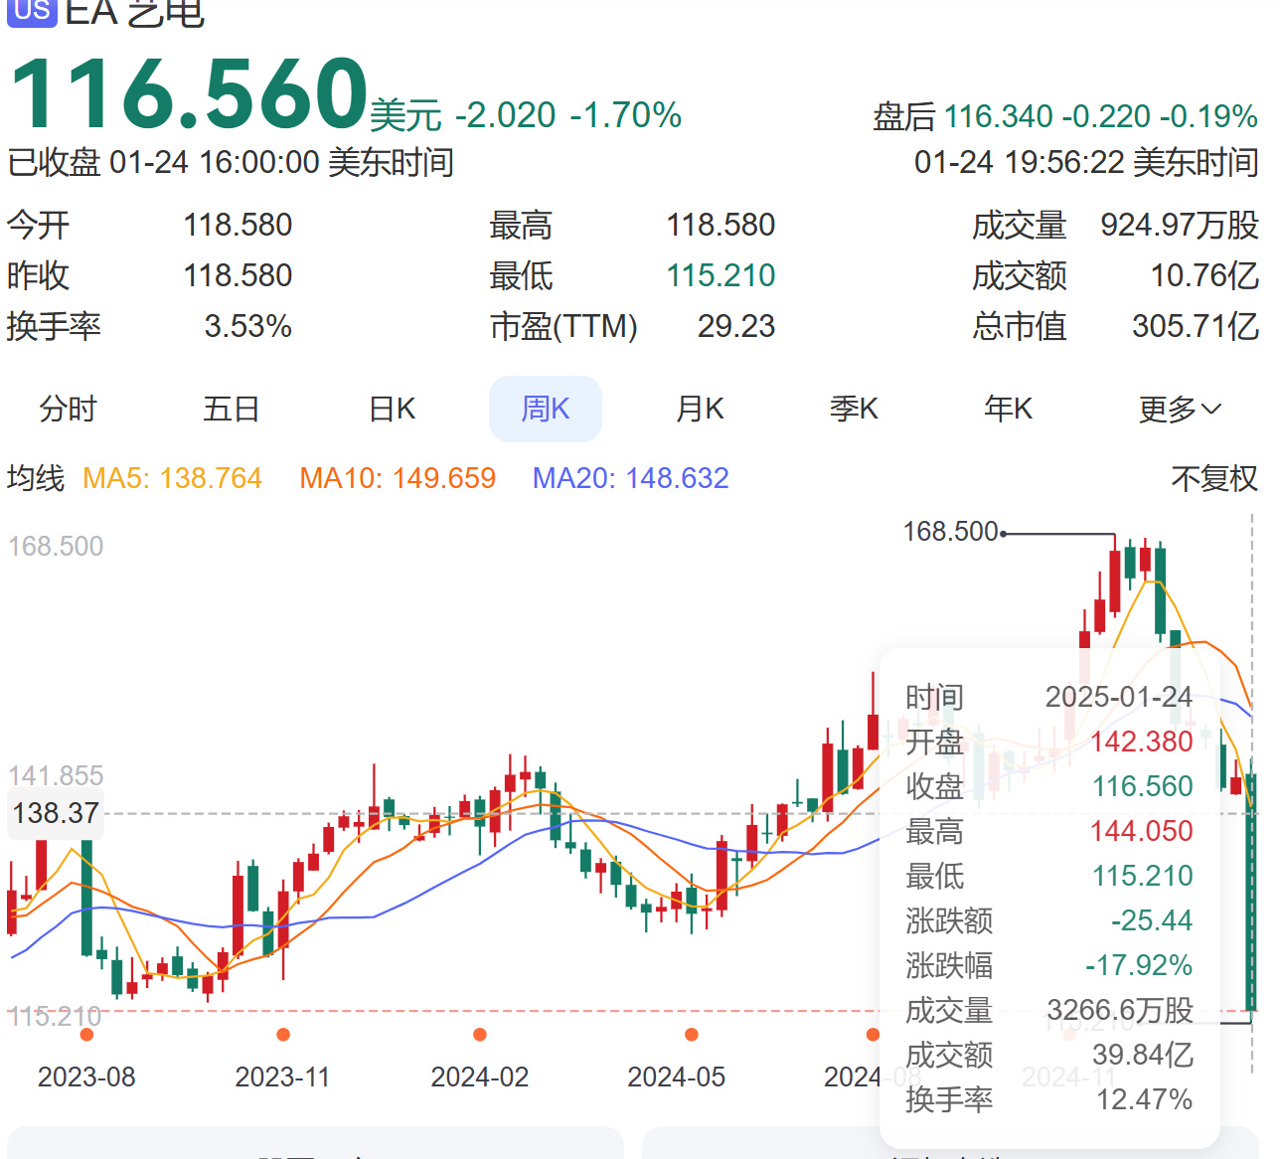Click the 141.855 y-axis label
1280x1159 pixels.
click(x=56, y=775)
